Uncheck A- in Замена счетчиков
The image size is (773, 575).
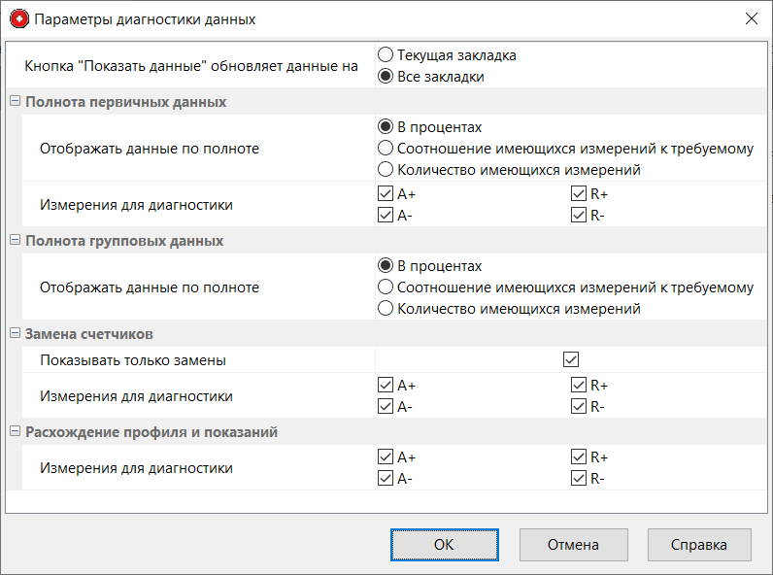[386, 407]
